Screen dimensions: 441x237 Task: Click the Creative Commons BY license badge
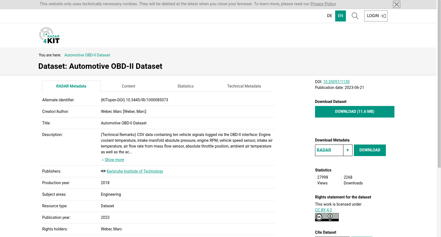coord(327,217)
